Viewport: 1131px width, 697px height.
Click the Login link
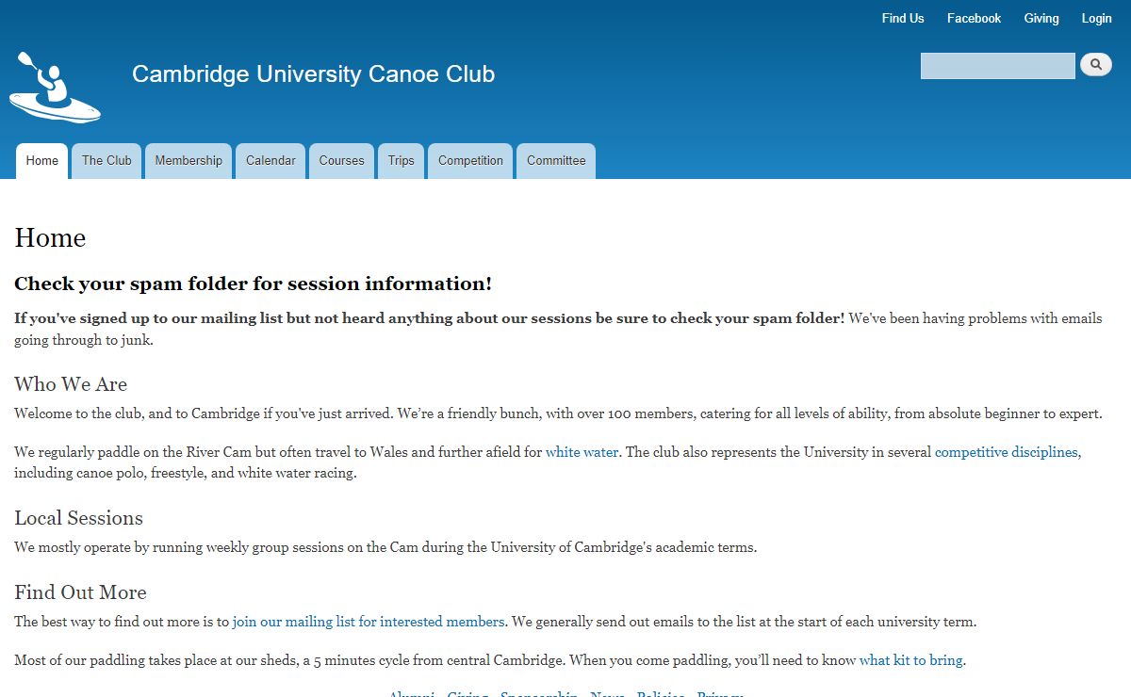pyautogui.click(x=1096, y=18)
